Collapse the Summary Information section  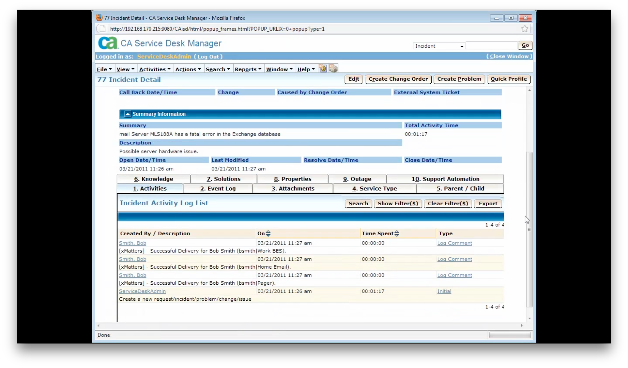(127, 114)
